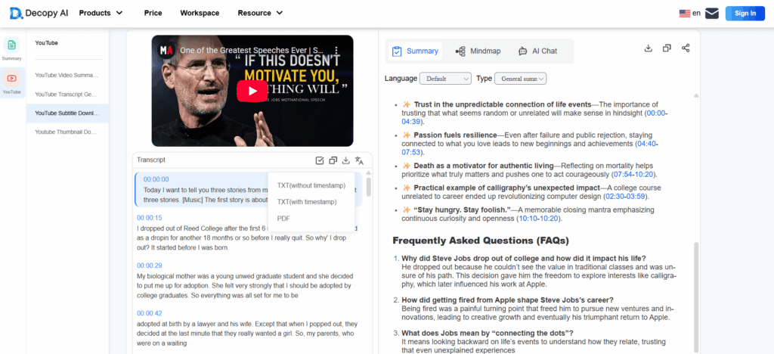Open the Language dropdown set to Default
The image size is (774, 354).
tap(445, 79)
